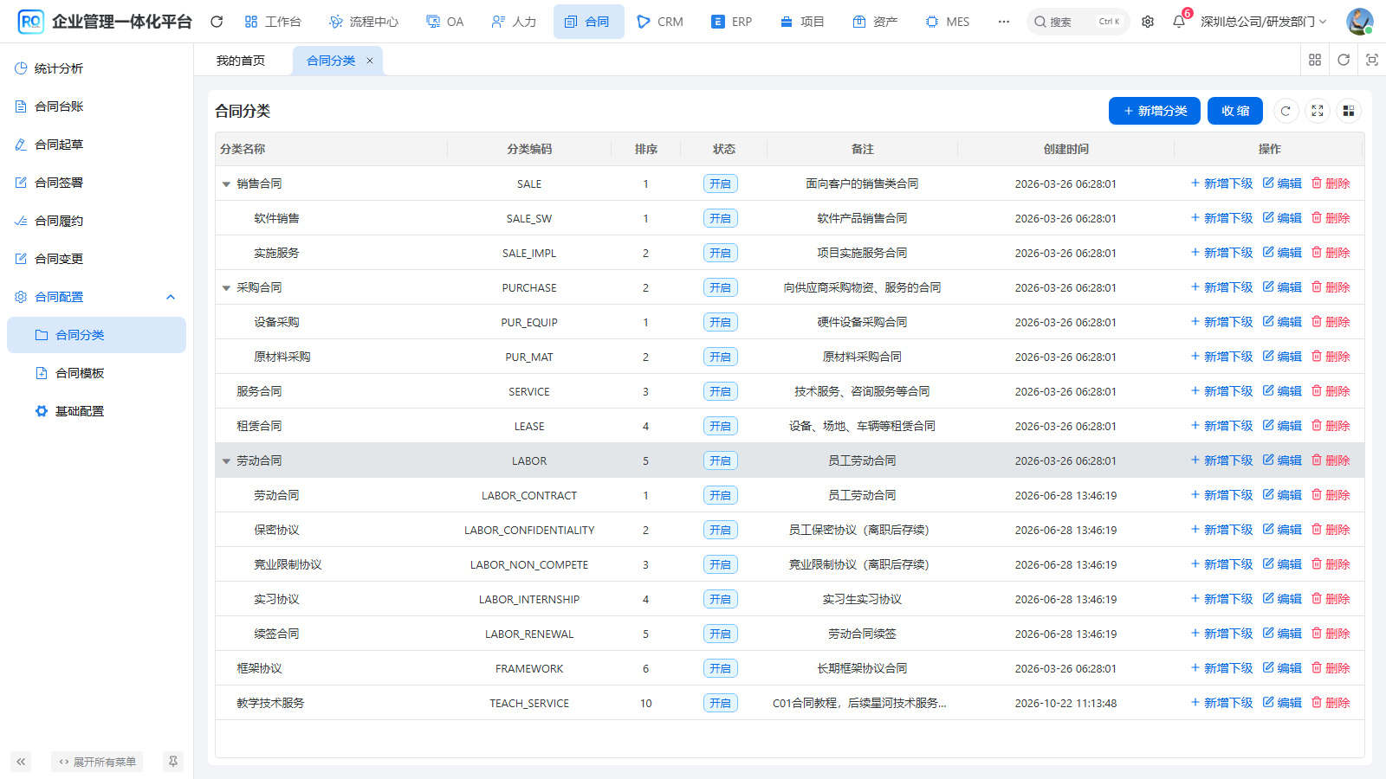
Task: Click 新增下级 for the 服务合同 row
Action: (1221, 391)
